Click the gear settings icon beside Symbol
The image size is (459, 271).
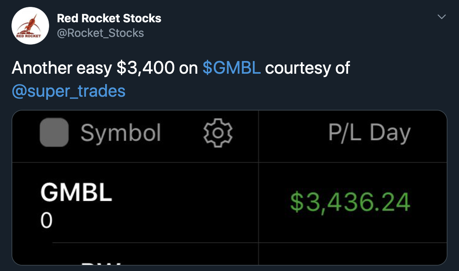coord(218,133)
